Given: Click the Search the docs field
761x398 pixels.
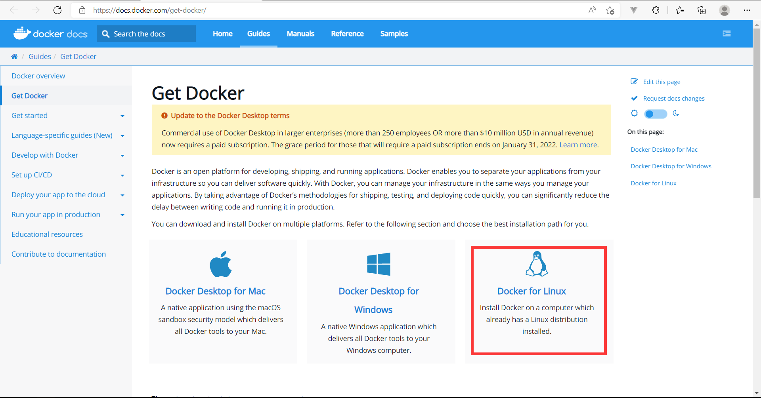Looking at the screenshot, I should [x=146, y=34].
